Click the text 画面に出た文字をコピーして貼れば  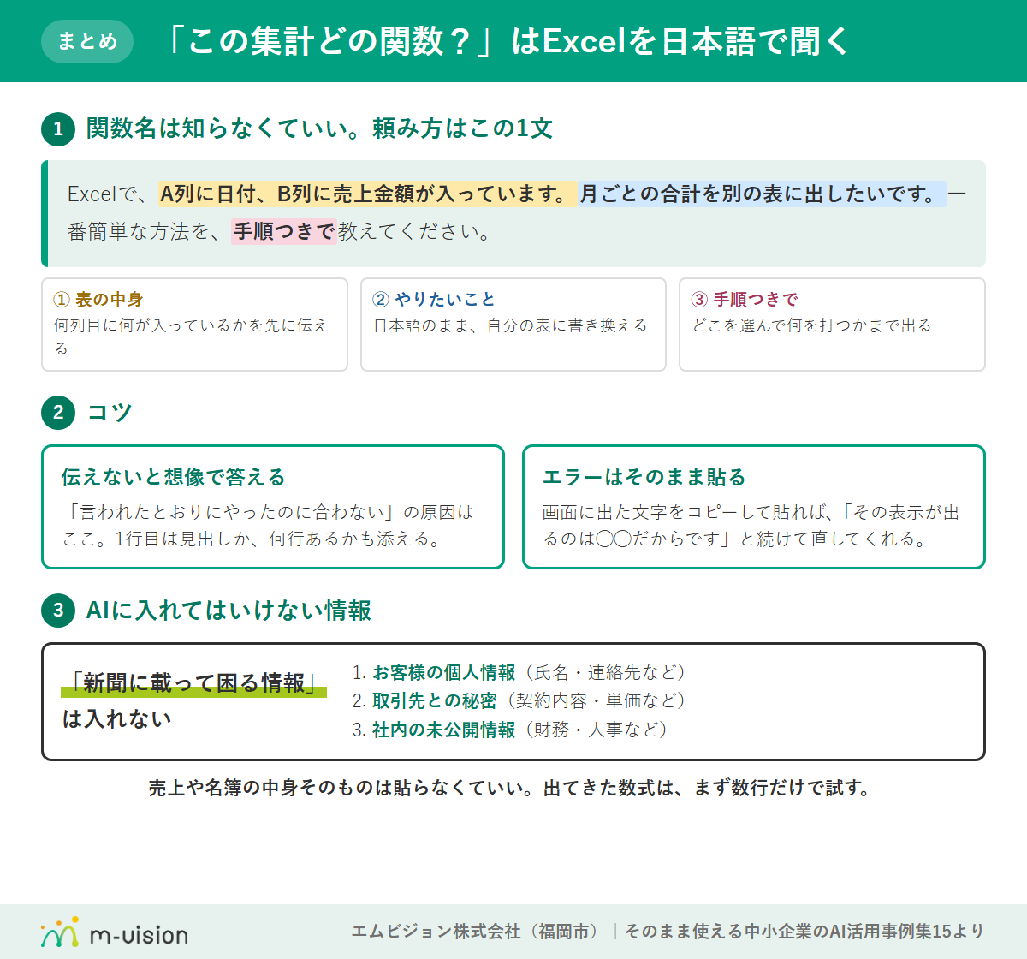(x=682, y=512)
